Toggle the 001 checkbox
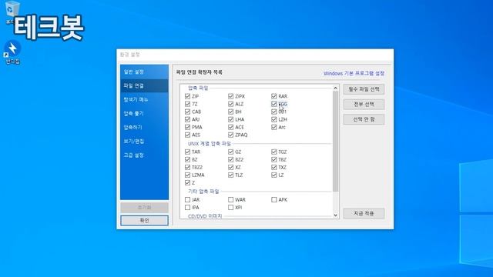Viewport: 493px width, 277px height. [x=274, y=112]
